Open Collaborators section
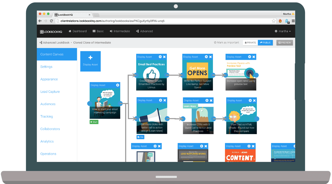Image resolution: width=332 pixels, height=184 pixels. pyautogui.click(x=50, y=129)
